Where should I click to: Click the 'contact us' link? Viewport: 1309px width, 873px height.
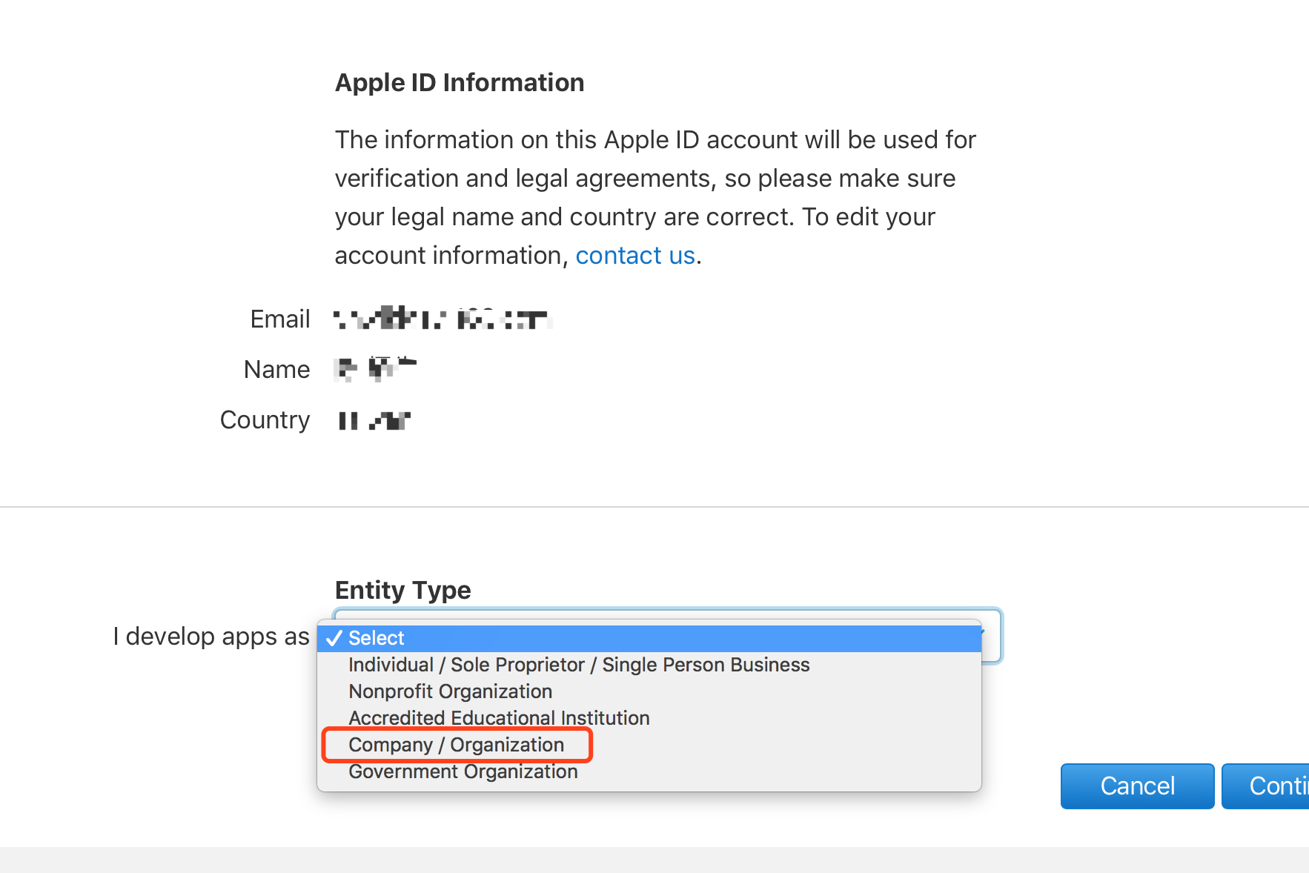(635, 256)
